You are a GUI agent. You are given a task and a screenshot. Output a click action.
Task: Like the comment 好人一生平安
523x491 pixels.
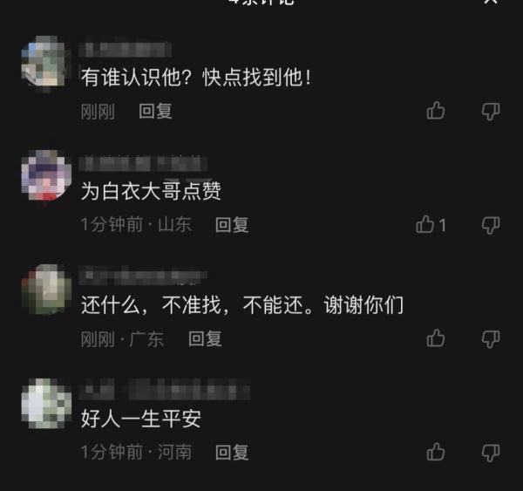tap(436, 452)
